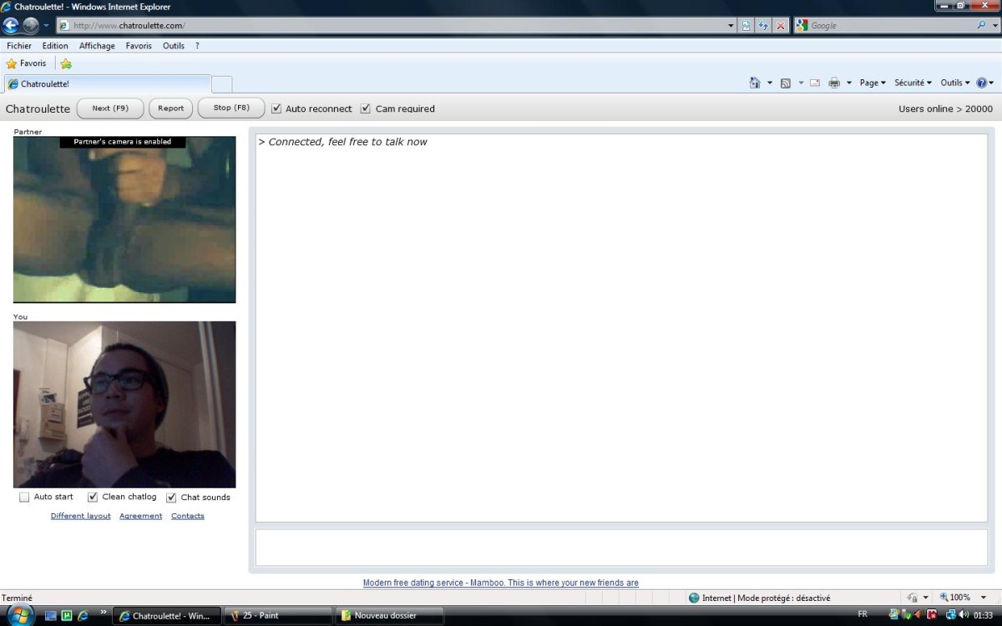Open the Favoris star favorites center
1002x626 pixels.
[x=26, y=63]
